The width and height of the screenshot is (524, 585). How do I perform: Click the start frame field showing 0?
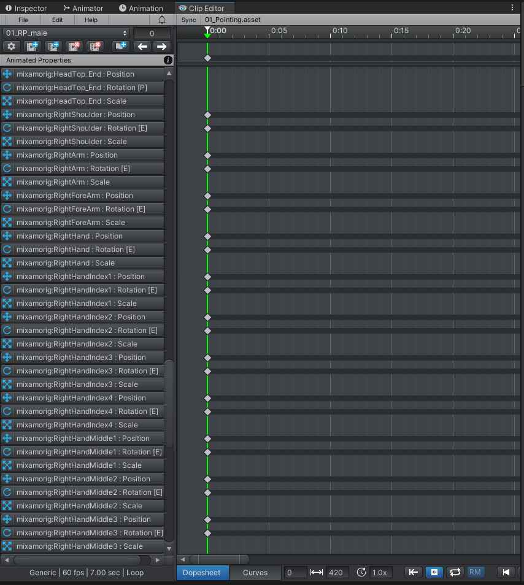tap(295, 572)
